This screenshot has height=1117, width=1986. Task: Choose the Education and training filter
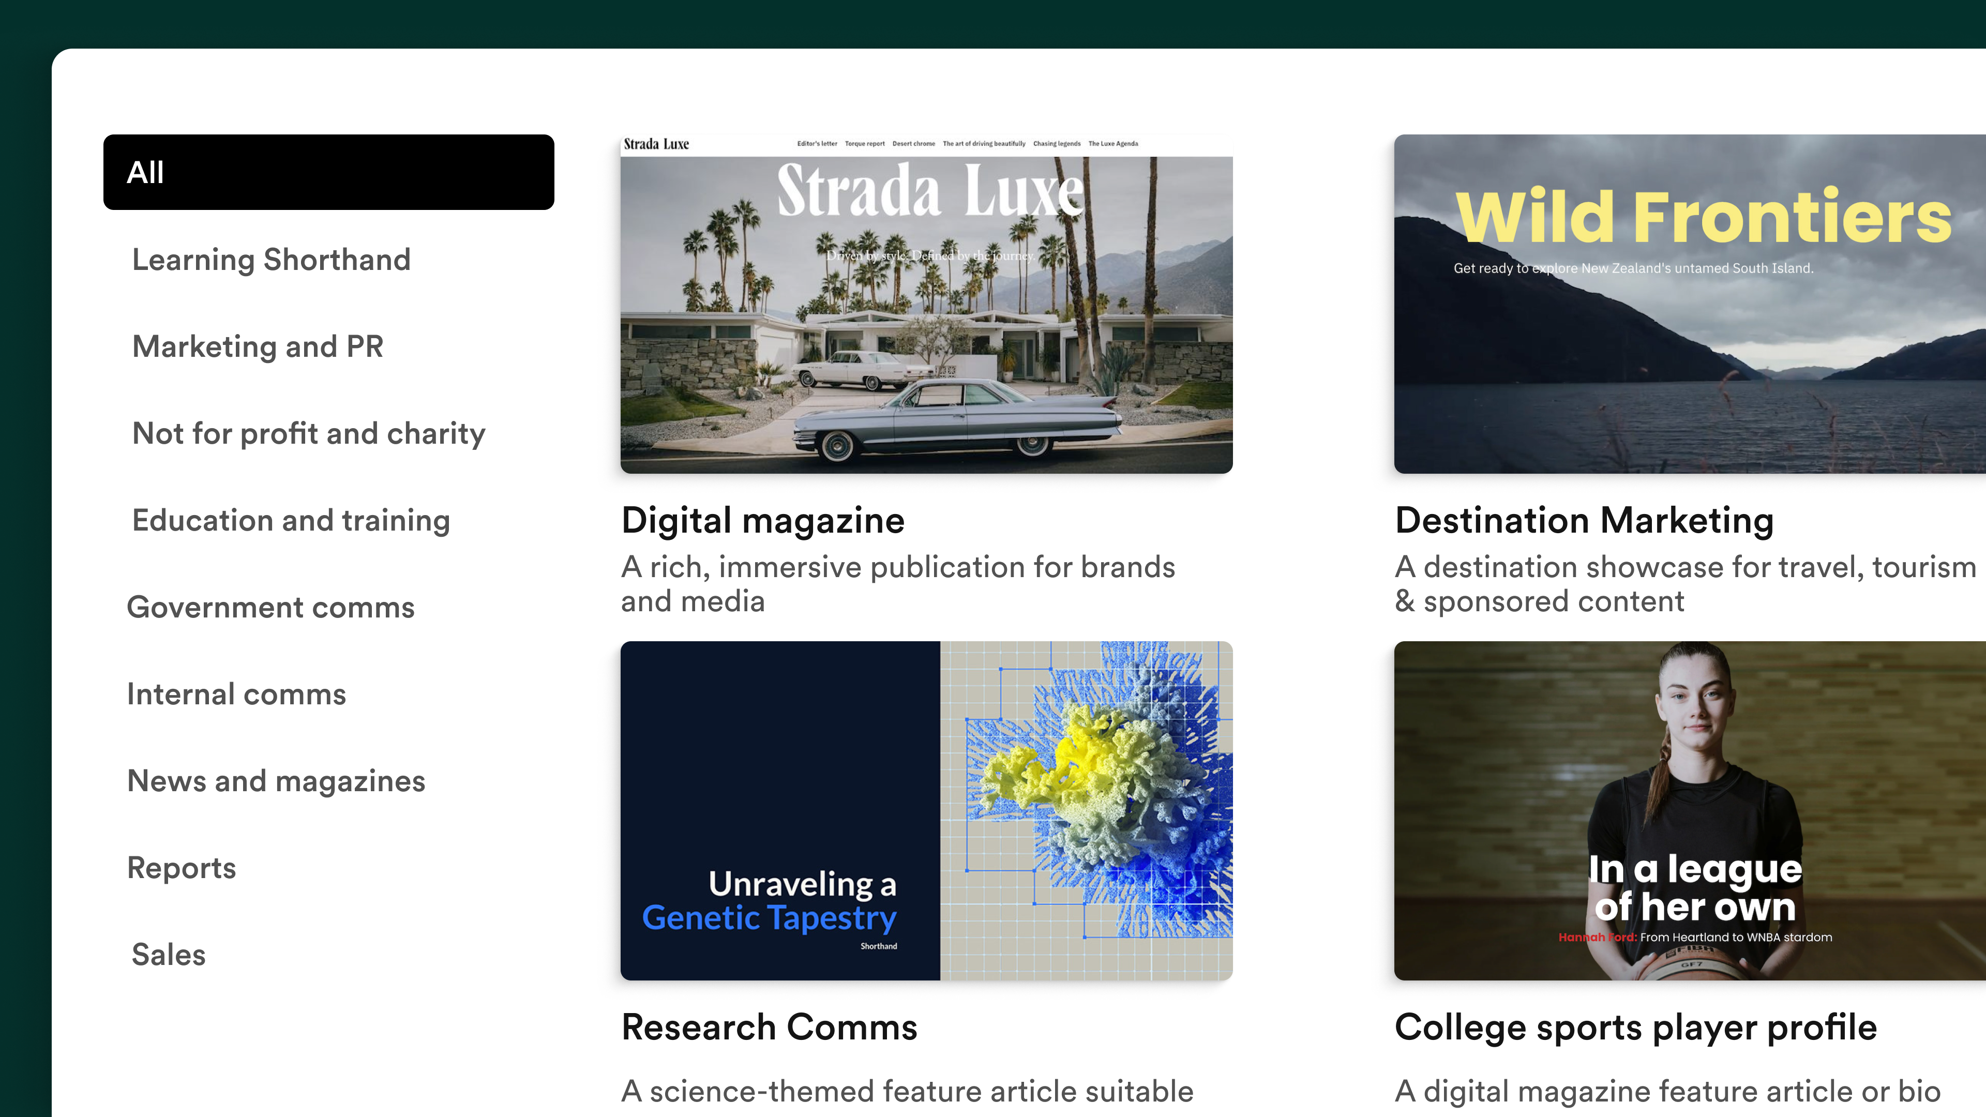pos(291,520)
